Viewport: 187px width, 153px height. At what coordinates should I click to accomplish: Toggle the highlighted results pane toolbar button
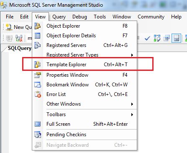click(x=177, y=38)
